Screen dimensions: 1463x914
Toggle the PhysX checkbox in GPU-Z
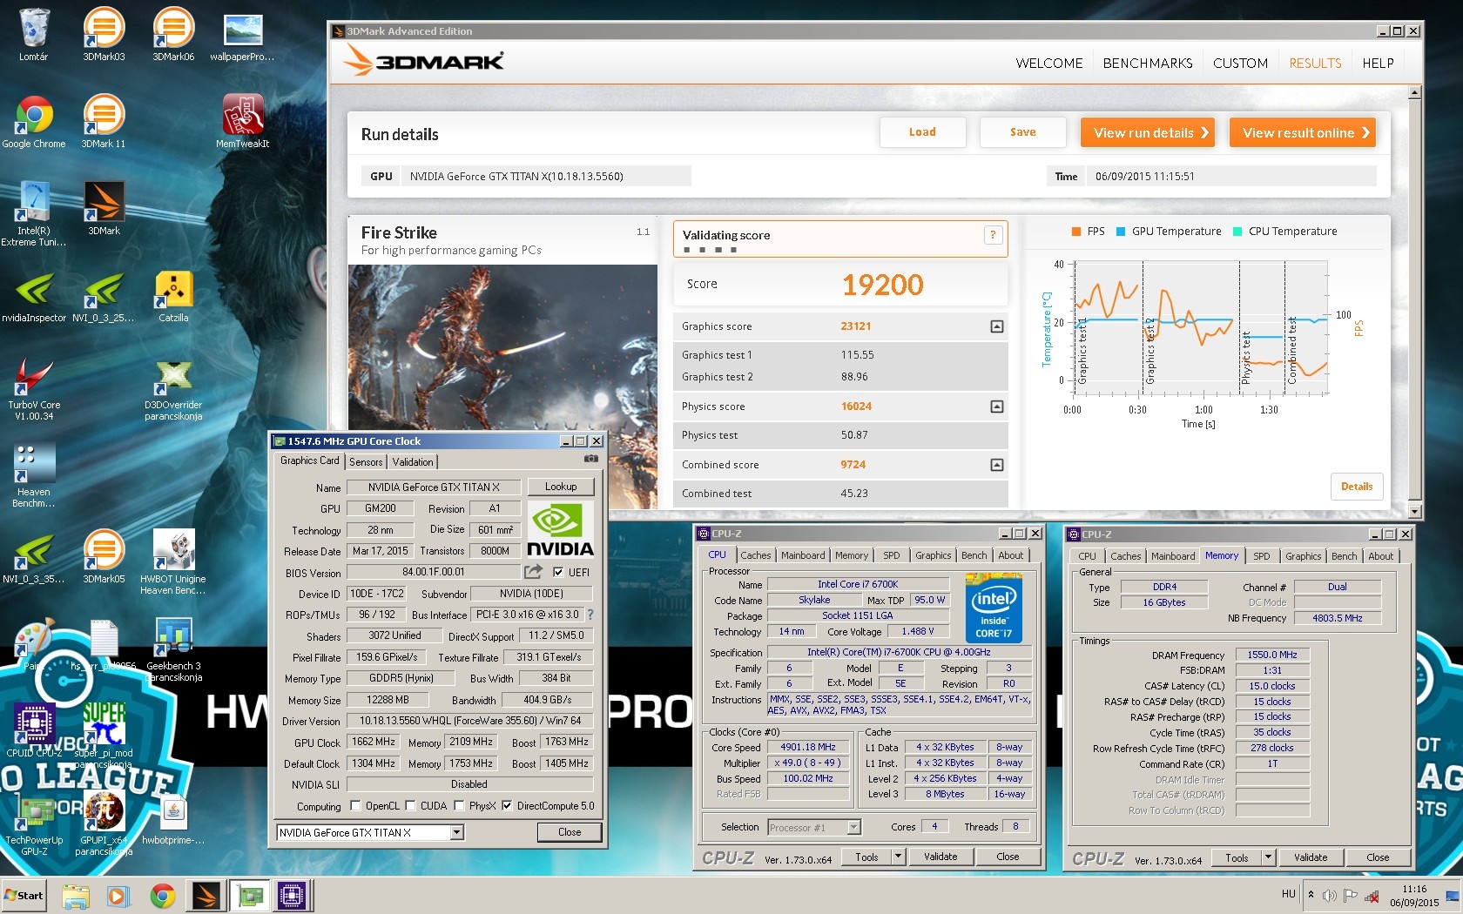point(460,806)
